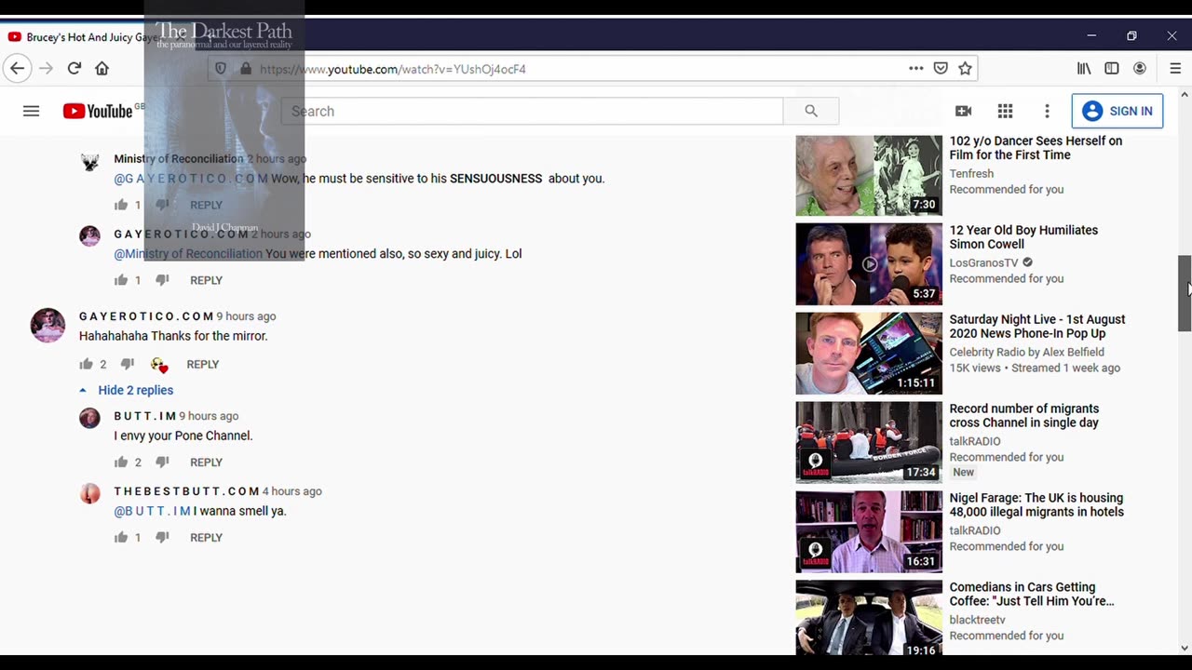
Task: Open the YouTube apps grid icon
Action: [1005, 111]
